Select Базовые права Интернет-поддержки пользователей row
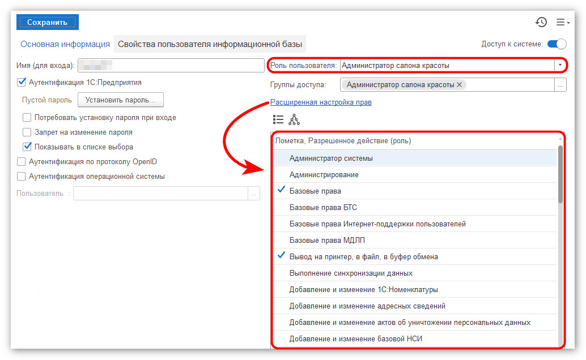Image resolution: width=586 pixels, height=360 pixels. (415, 224)
